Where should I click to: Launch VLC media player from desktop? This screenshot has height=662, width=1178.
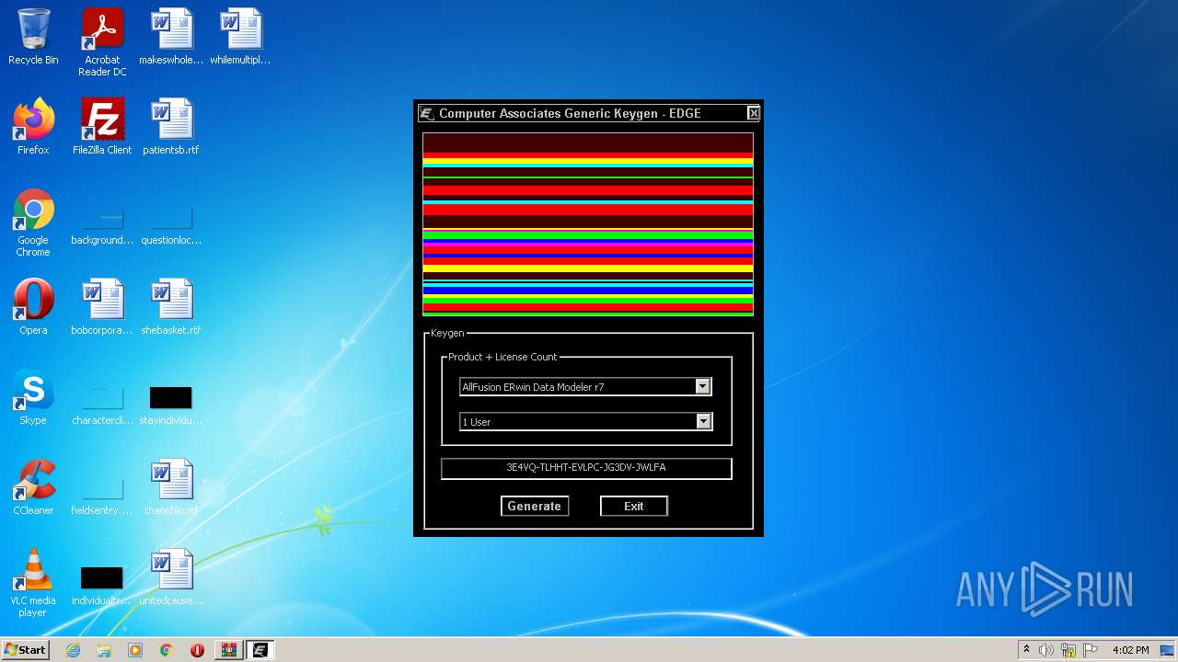pyautogui.click(x=33, y=583)
